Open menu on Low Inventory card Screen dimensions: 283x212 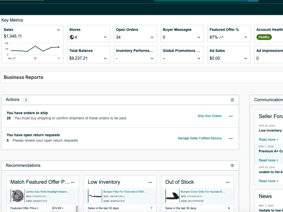point(150,182)
